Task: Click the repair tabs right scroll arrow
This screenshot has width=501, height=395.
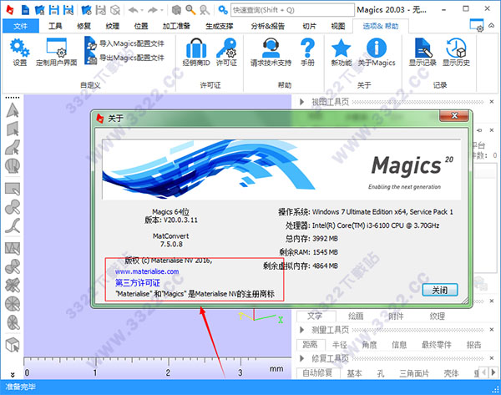Action: pos(493,372)
